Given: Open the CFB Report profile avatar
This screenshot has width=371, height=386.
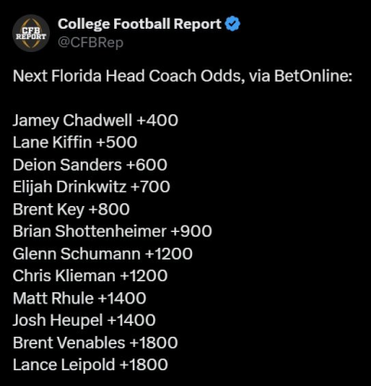Looking at the screenshot, I should (31, 33).
